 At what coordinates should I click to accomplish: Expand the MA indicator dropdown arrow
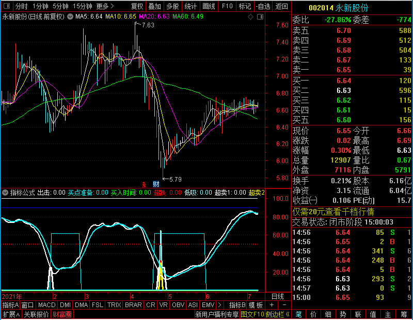[x=70, y=17]
